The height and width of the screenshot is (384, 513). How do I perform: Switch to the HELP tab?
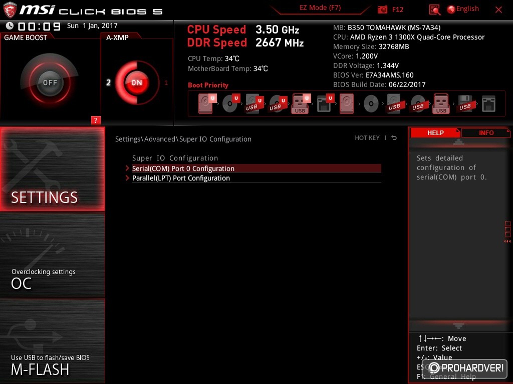pyautogui.click(x=435, y=132)
